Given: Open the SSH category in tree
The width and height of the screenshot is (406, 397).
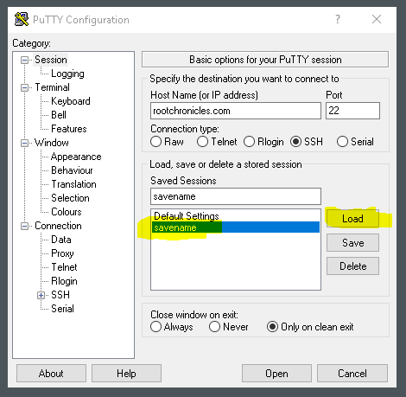Looking at the screenshot, I should pyautogui.click(x=60, y=295).
